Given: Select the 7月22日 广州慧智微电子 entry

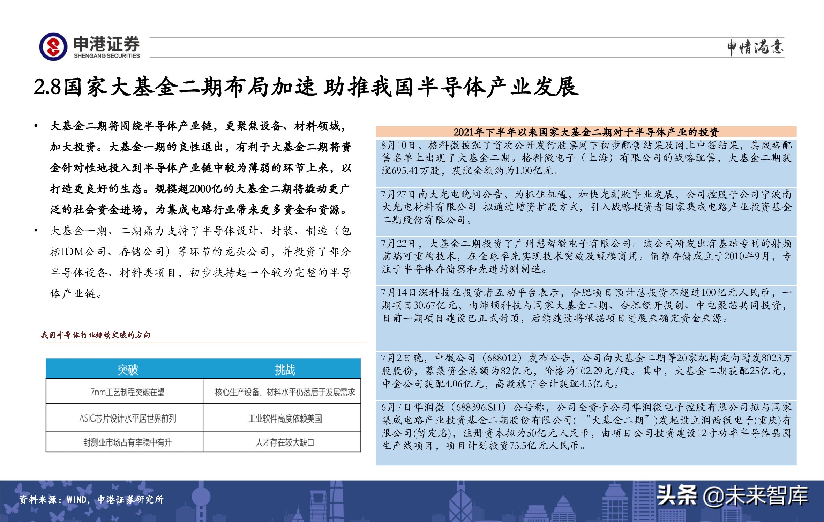Looking at the screenshot, I should (x=586, y=261).
